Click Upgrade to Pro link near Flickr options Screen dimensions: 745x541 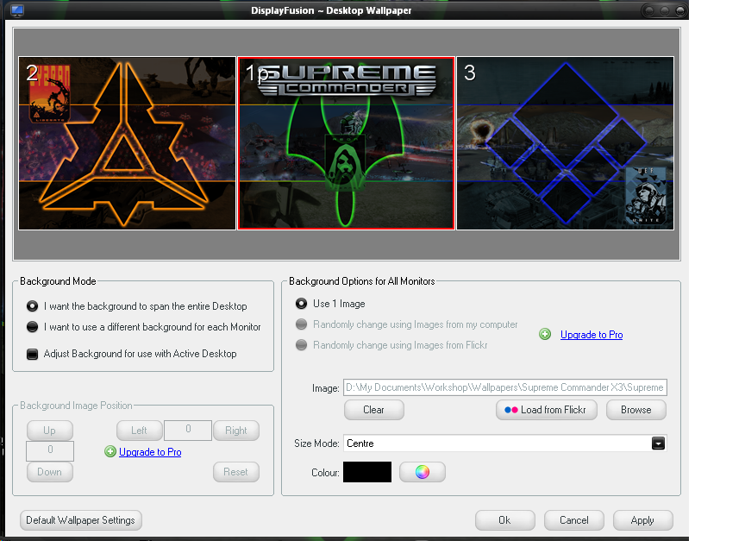click(592, 335)
